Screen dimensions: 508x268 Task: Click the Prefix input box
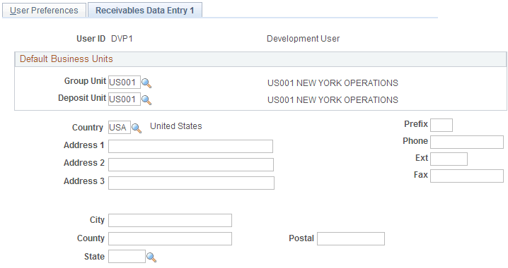(441, 125)
